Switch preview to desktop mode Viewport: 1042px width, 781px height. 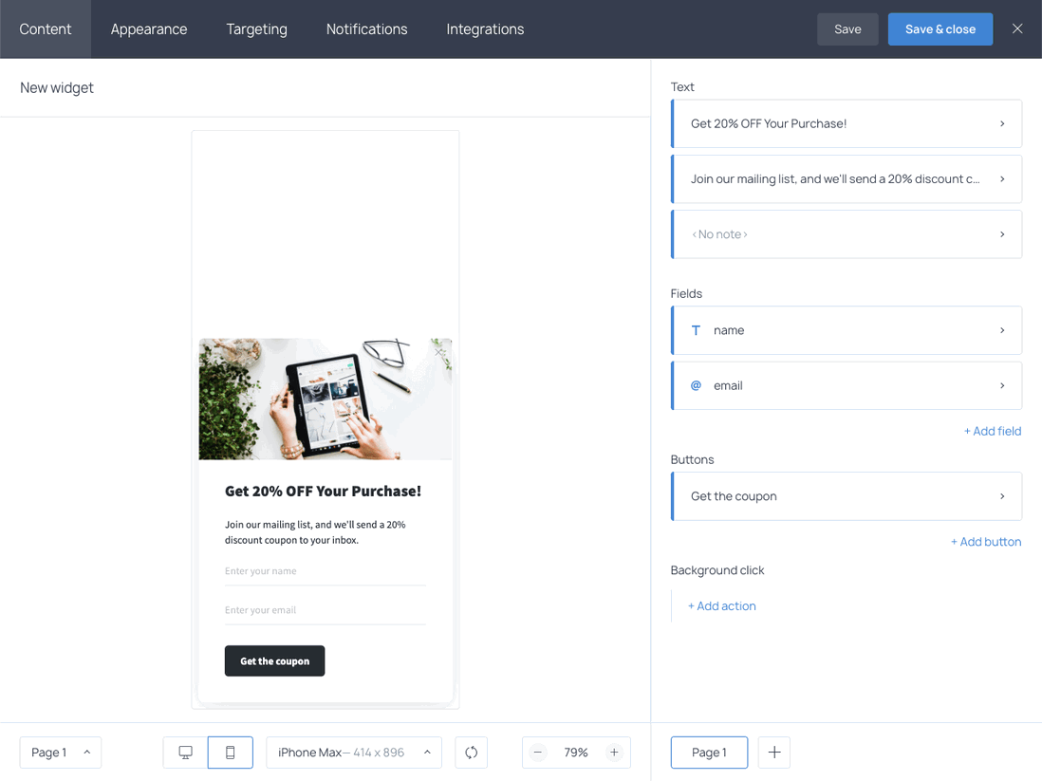(x=184, y=752)
